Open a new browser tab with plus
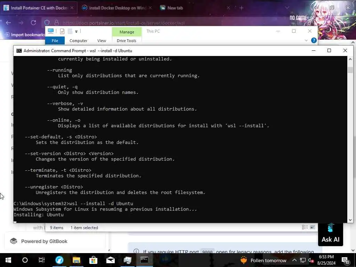This screenshot has width=356, height=267. [x=241, y=8]
